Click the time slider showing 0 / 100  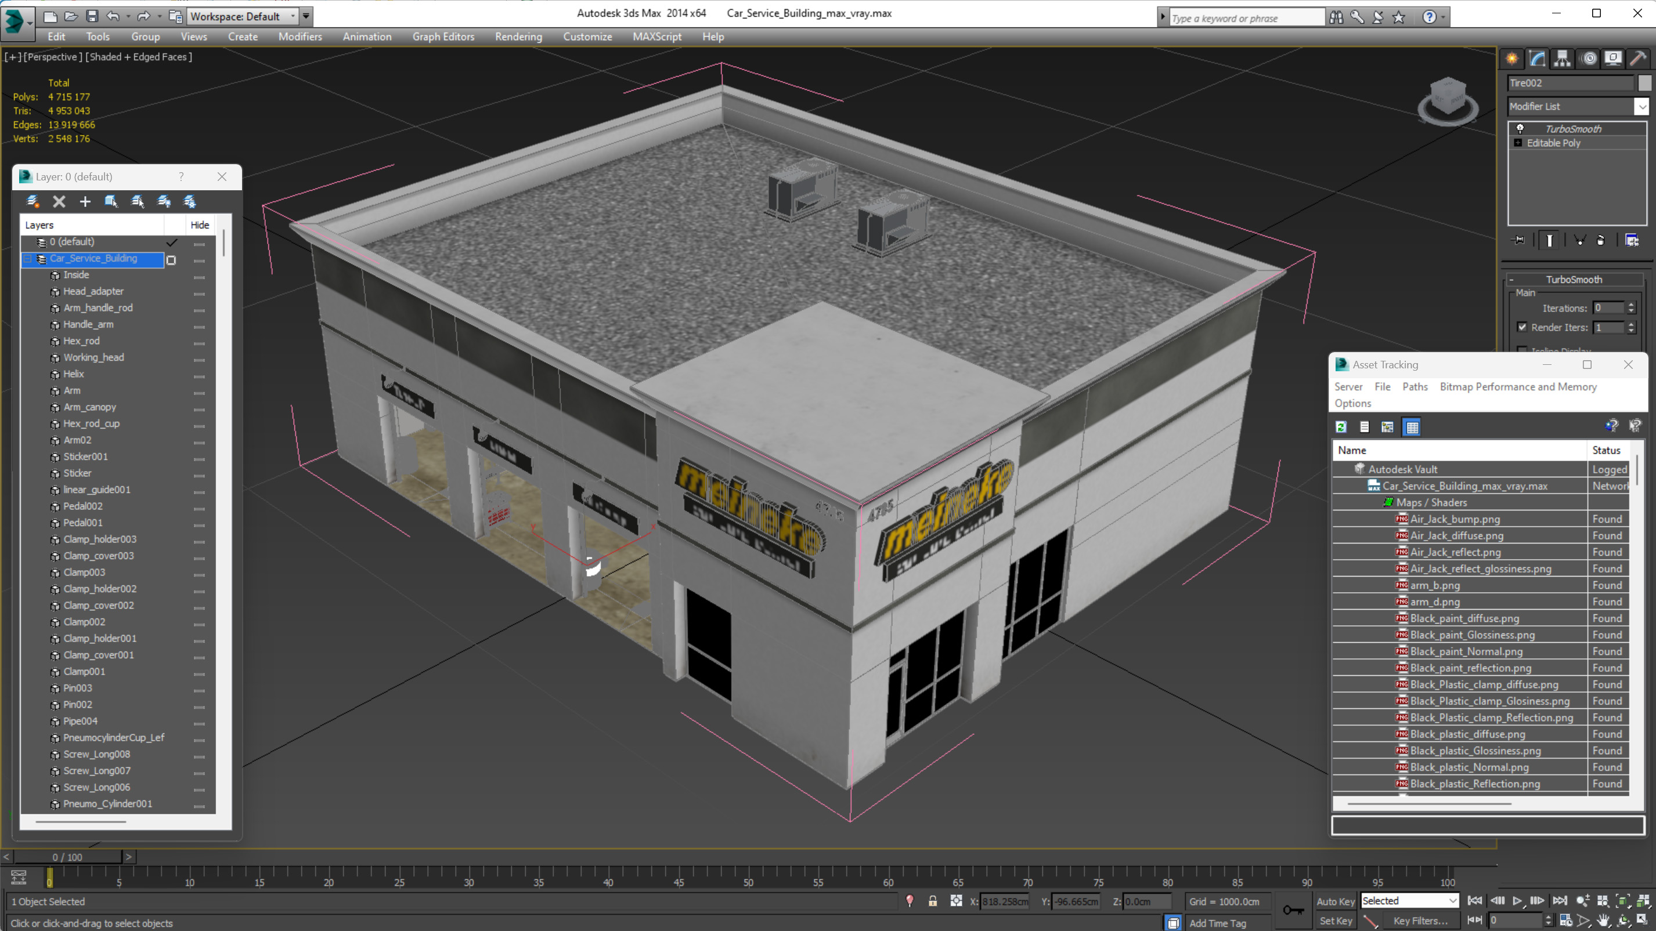tap(67, 857)
